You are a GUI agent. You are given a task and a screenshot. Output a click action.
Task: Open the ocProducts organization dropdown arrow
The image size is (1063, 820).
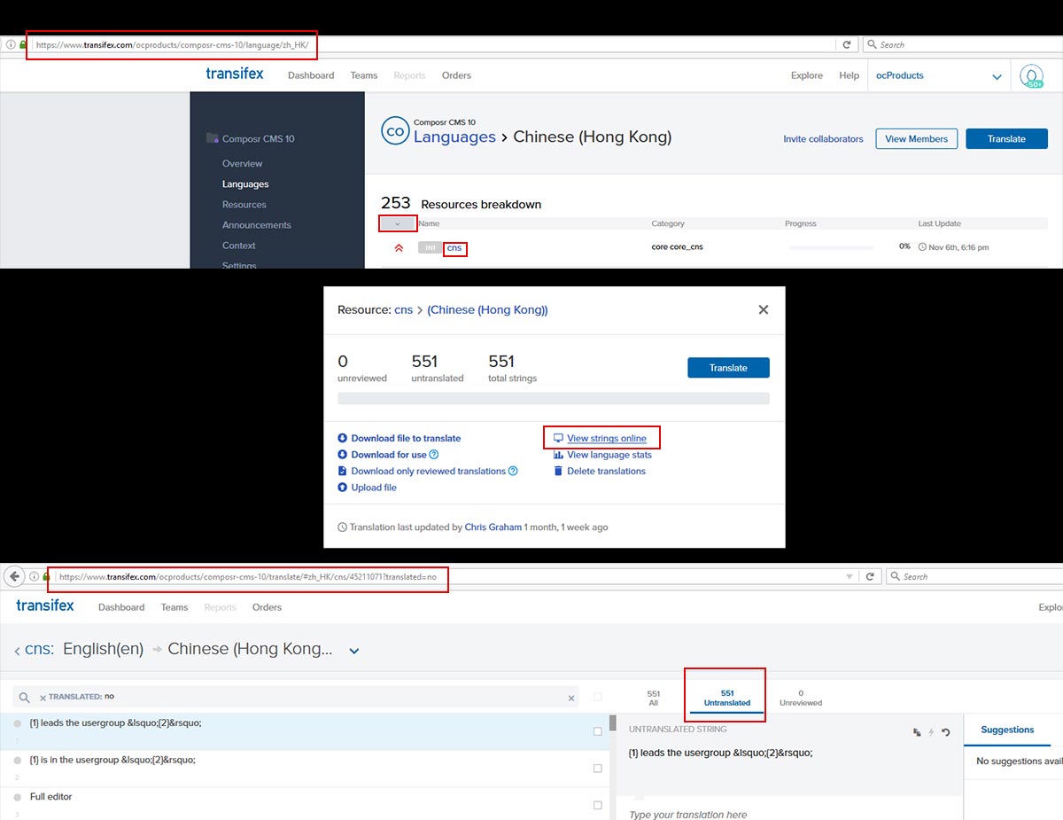(x=997, y=77)
